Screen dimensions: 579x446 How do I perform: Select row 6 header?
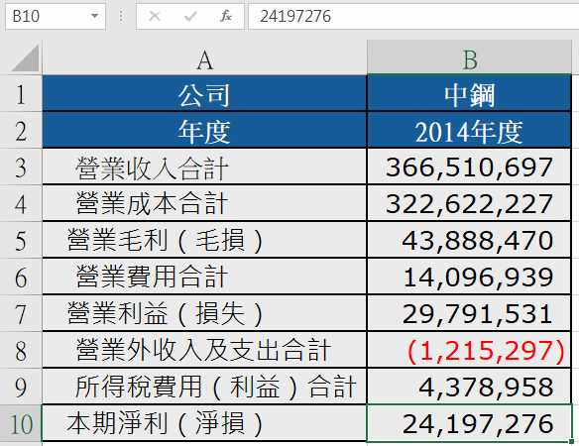click(x=21, y=277)
